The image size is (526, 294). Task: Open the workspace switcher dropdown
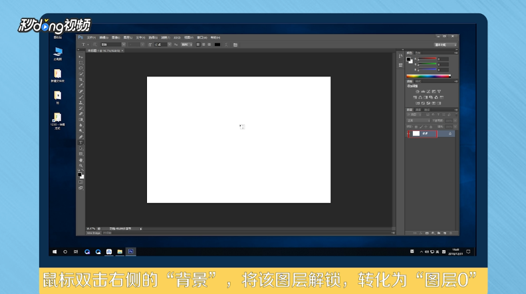pos(446,45)
